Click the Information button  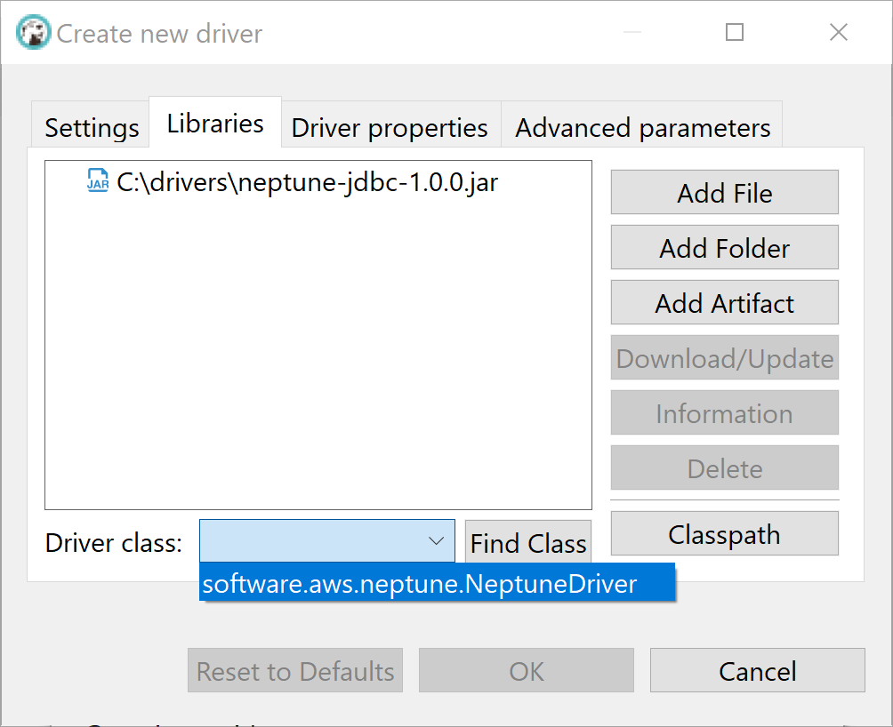click(x=724, y=413)
